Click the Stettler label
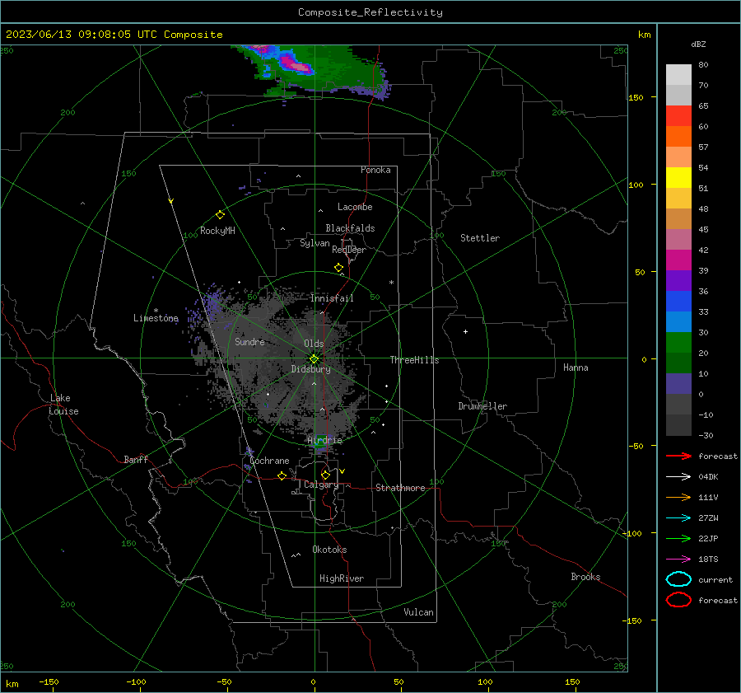Image resolution: width=741 pixels, height=693 pixels. coord(480,238)
